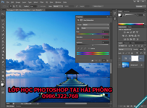Open the Style dropdown set to Normal
147x108 pixels.
click(58, 6)
